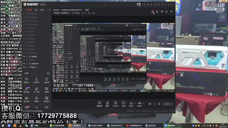The width and height of the screenshot is (228, 128).
Task: Click the 扬声器 speaker icon
Action: tap(139, 103)
